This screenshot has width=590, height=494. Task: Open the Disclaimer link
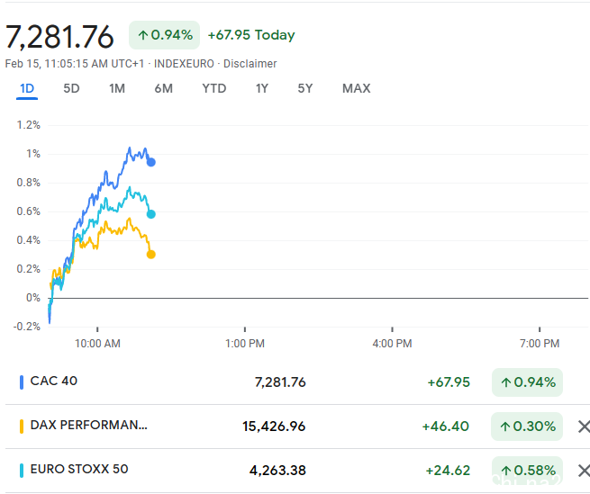[250, 64]
